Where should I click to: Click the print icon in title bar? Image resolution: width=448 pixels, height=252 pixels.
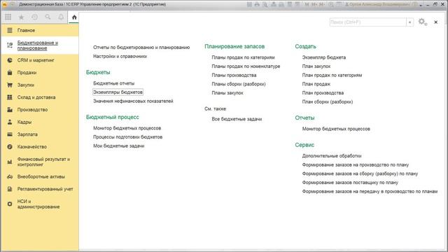tap(257, 5)
